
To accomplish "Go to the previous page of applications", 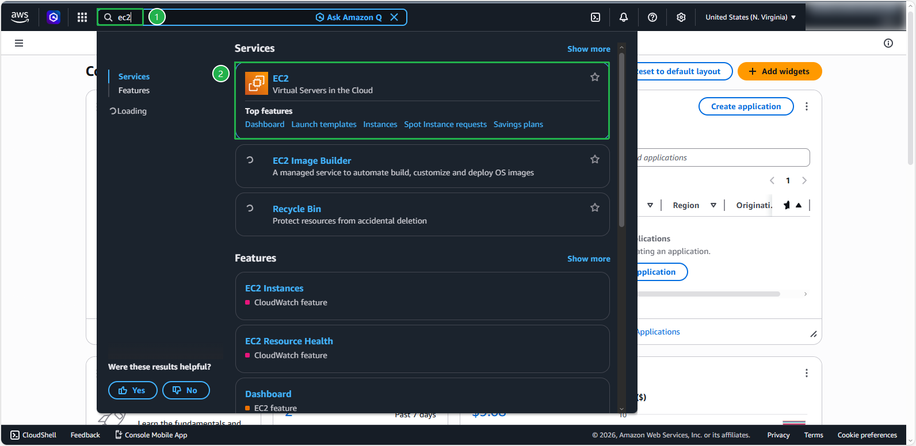I will (x=772, y=180).
